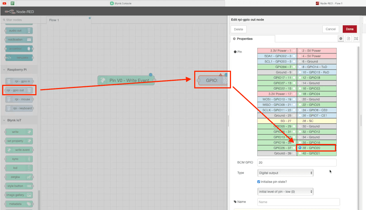Click Cancel to discard node changes
The height and width of the screenshot is (210, 366).
[x=331, y=29]
